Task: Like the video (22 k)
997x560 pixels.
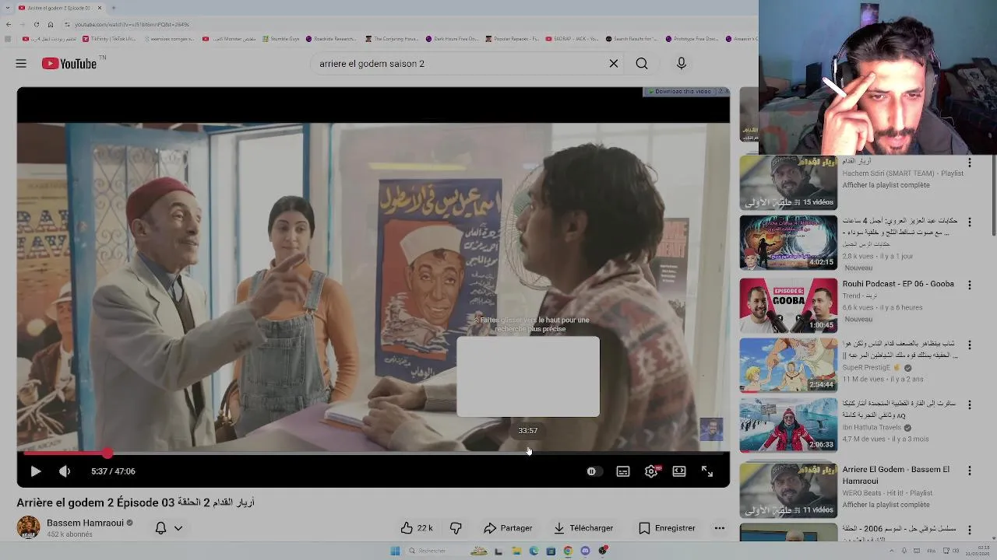Action: coord(417,528)
